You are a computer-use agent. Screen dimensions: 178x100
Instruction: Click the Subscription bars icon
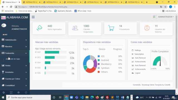[x=132, y=54]
